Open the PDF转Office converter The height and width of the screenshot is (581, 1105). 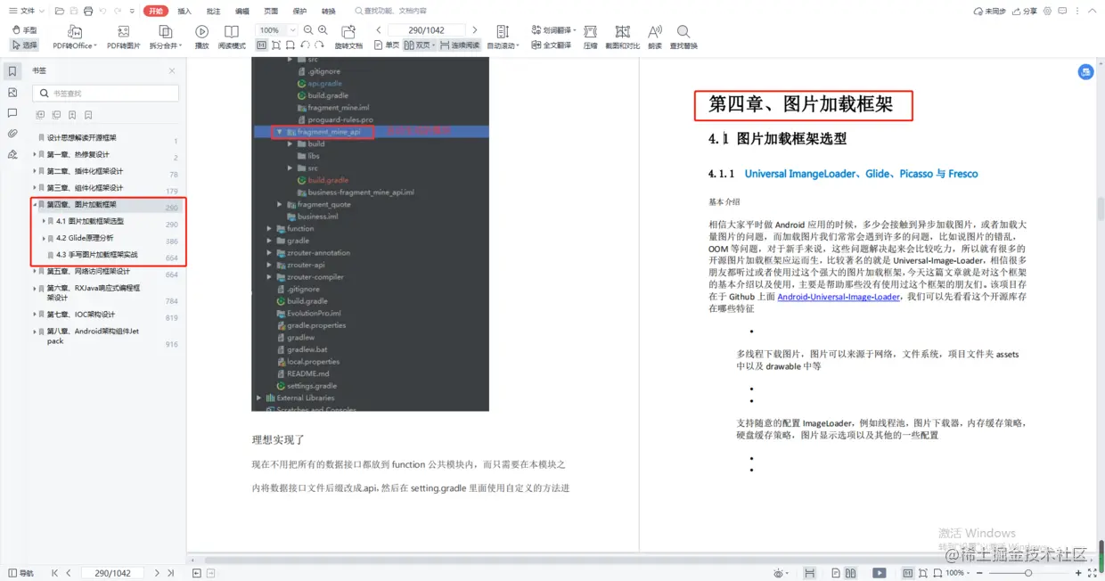pyautogui.click(x=75, y=37)
